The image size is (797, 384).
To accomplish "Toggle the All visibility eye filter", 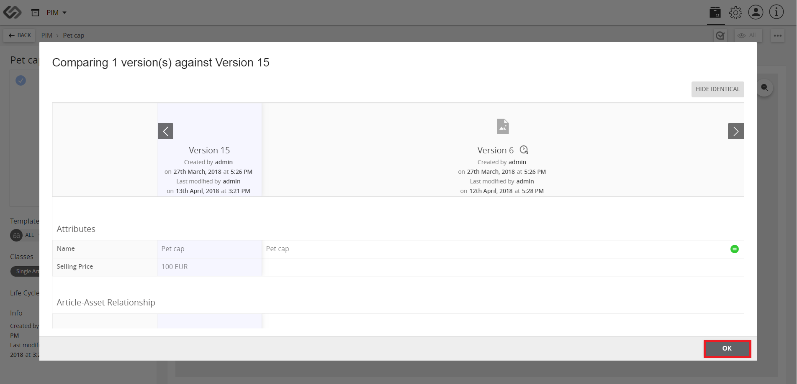I will [748, 36].
